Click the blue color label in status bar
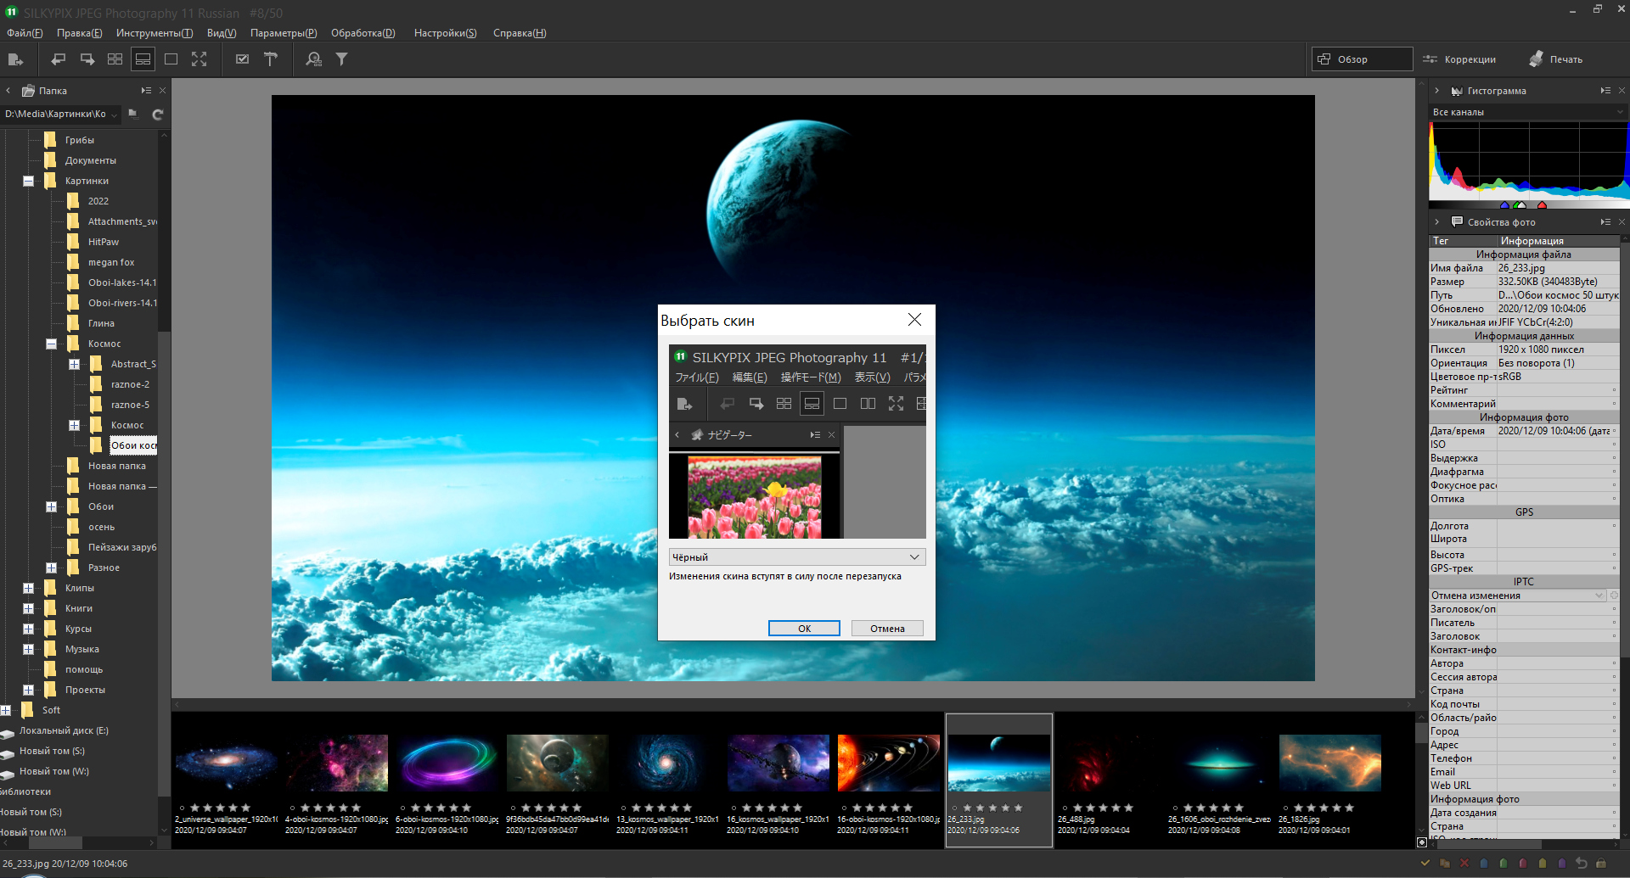 [x=1484, y=864]
